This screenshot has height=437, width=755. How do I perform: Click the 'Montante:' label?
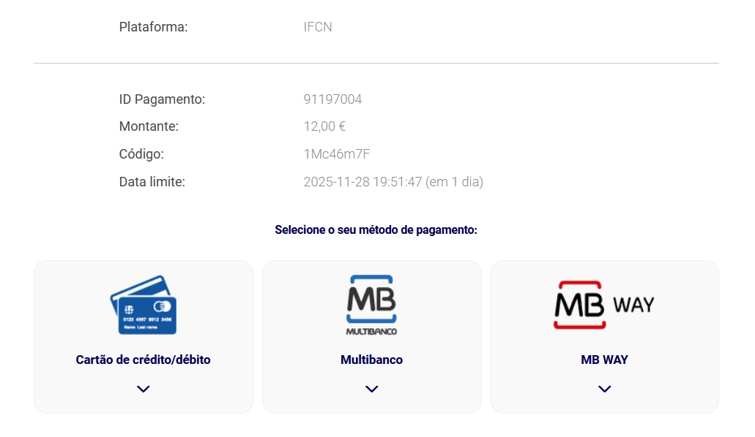(x=149, y=126)
